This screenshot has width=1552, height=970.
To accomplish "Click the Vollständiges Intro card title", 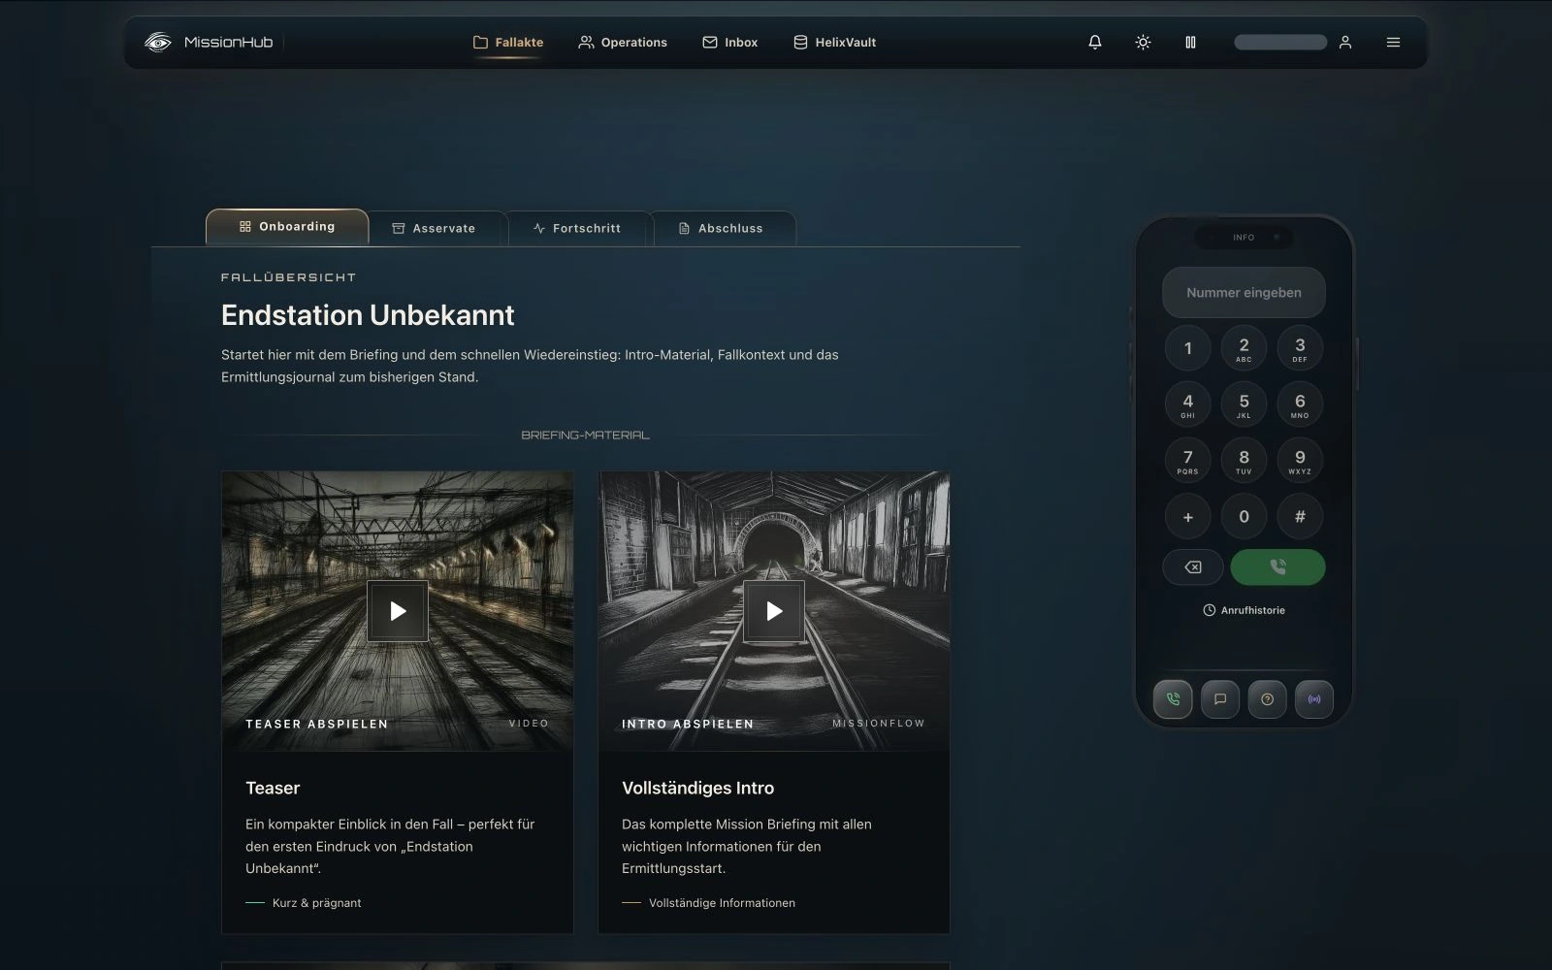I will [697, 788].
